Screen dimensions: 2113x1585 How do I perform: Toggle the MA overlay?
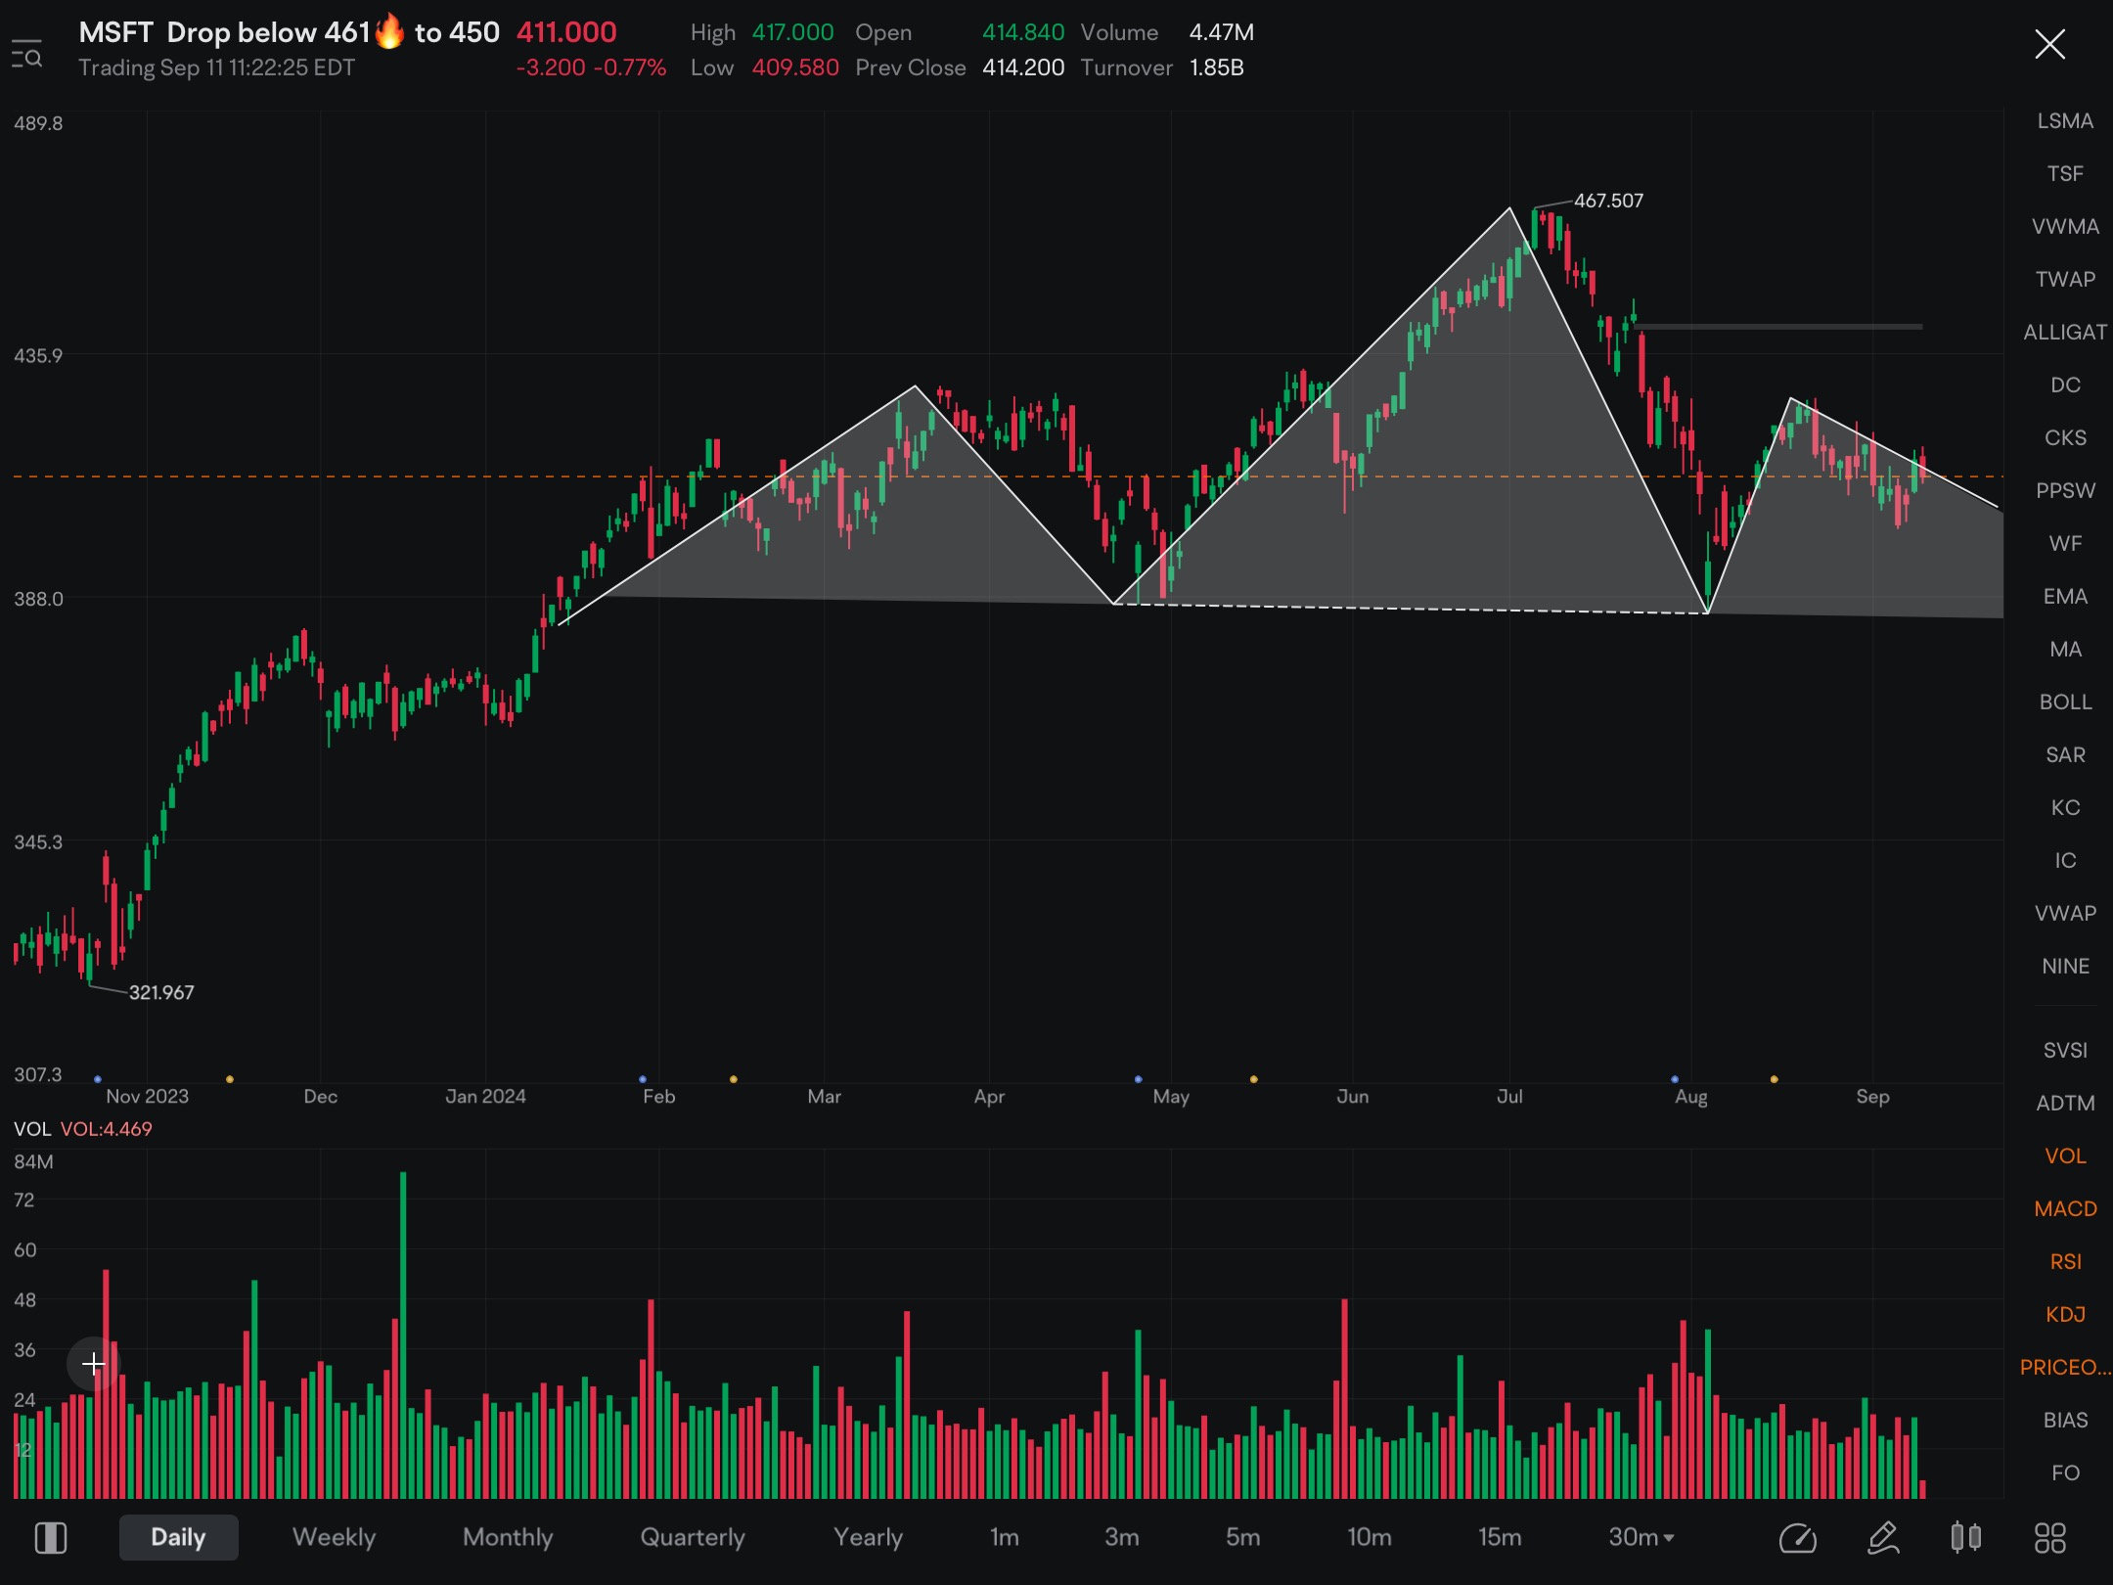(2065, 649)
